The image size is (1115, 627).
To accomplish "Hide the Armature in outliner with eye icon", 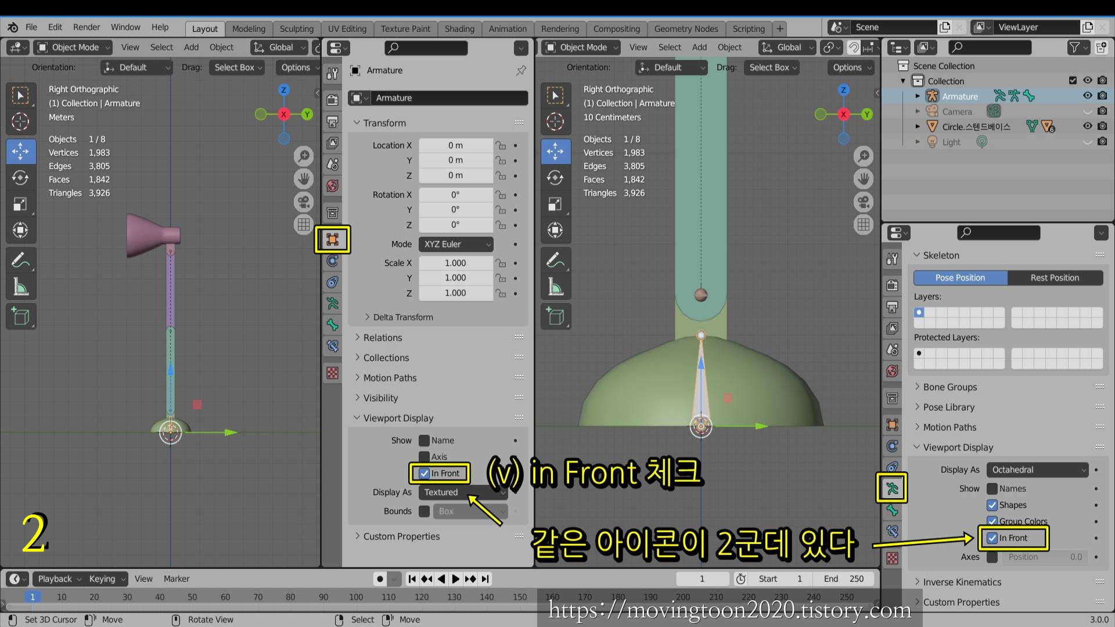I will (1087, 96).
